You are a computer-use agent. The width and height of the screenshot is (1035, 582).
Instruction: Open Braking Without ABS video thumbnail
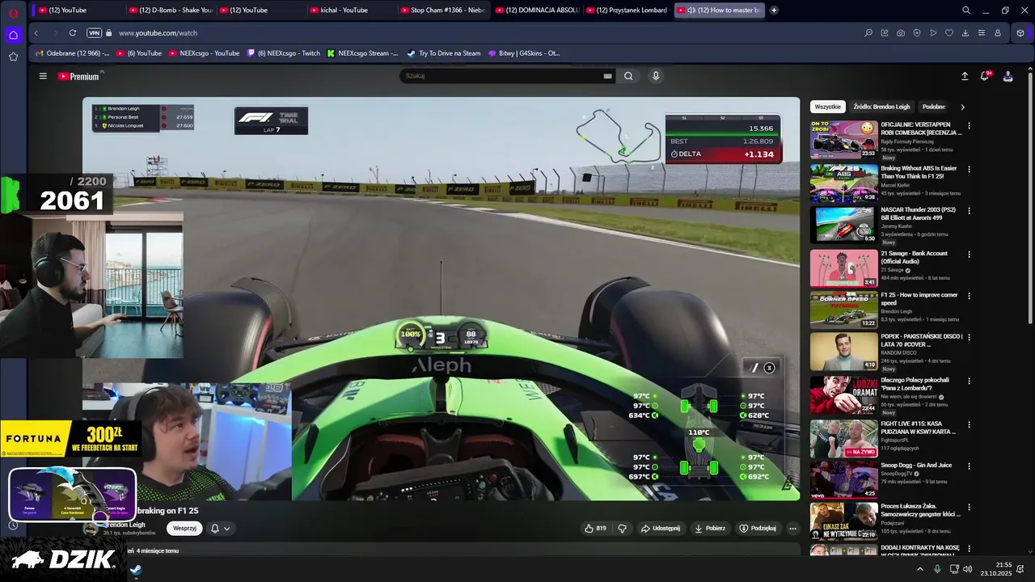[x=843, y=183]
